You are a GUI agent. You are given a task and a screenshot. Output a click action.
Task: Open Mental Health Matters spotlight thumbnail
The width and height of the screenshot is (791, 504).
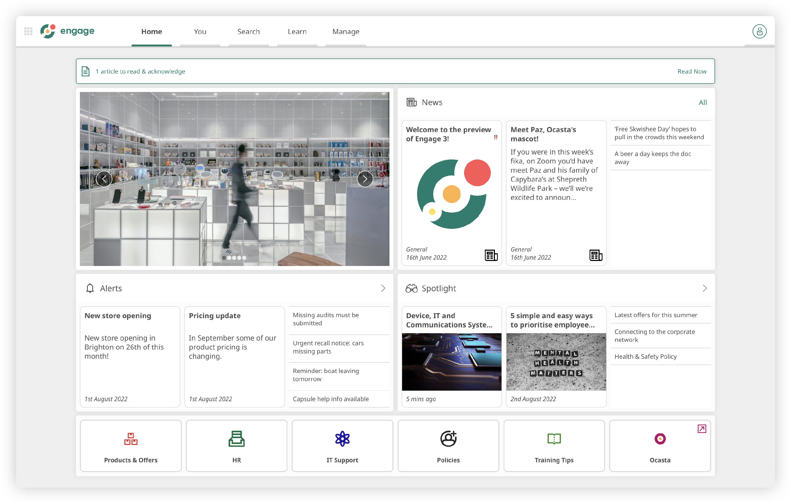click(x=556, y=362)
